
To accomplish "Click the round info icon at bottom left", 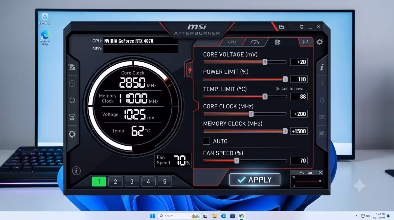I will [x=76, y=170].
